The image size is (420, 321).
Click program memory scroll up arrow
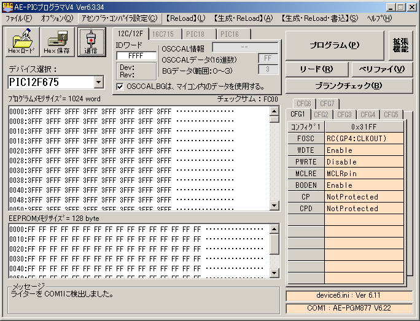pos(274,111)
